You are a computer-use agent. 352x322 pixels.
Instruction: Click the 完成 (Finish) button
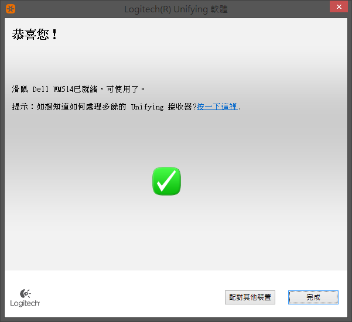313,297
